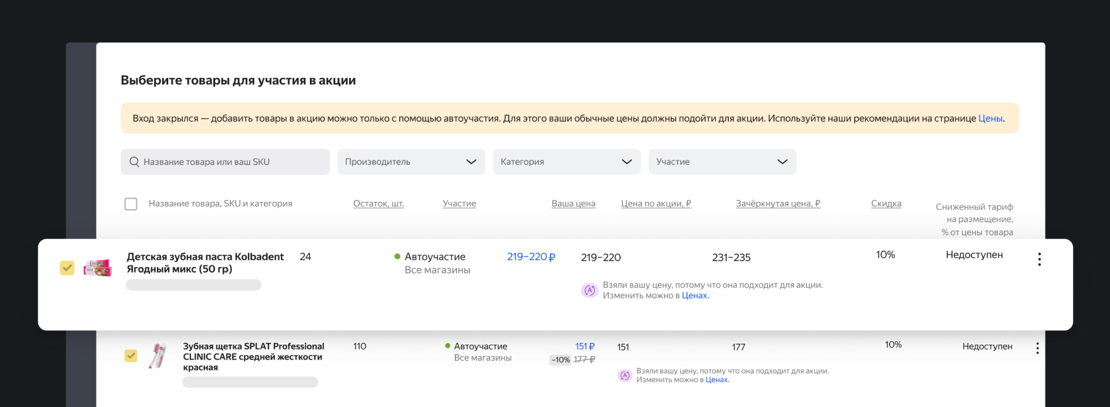Uncheck the Kolbadent toothpaste checkbox
The width and height of the screenshot is (1110, 407).
tap(67, 268)
